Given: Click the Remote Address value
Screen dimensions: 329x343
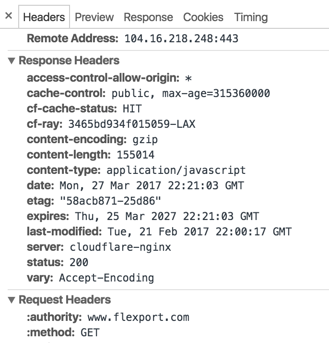Looking at the screenshot, I should click(181, 39).
